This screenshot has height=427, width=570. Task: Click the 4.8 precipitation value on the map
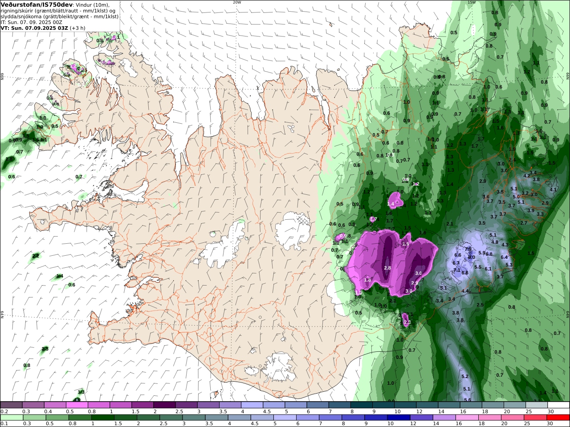pyautogui.click(x=495, y=242)
